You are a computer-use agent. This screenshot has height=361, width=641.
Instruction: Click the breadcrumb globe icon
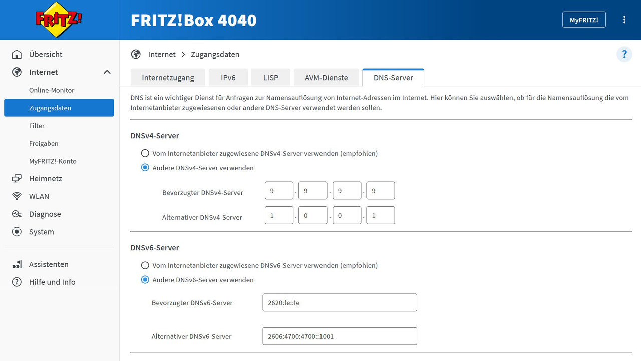point(136,54)
